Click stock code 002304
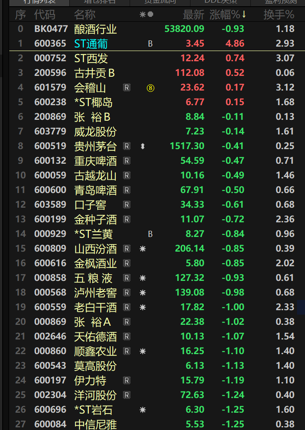Viewport: 305px width, 430px height. 50,395
